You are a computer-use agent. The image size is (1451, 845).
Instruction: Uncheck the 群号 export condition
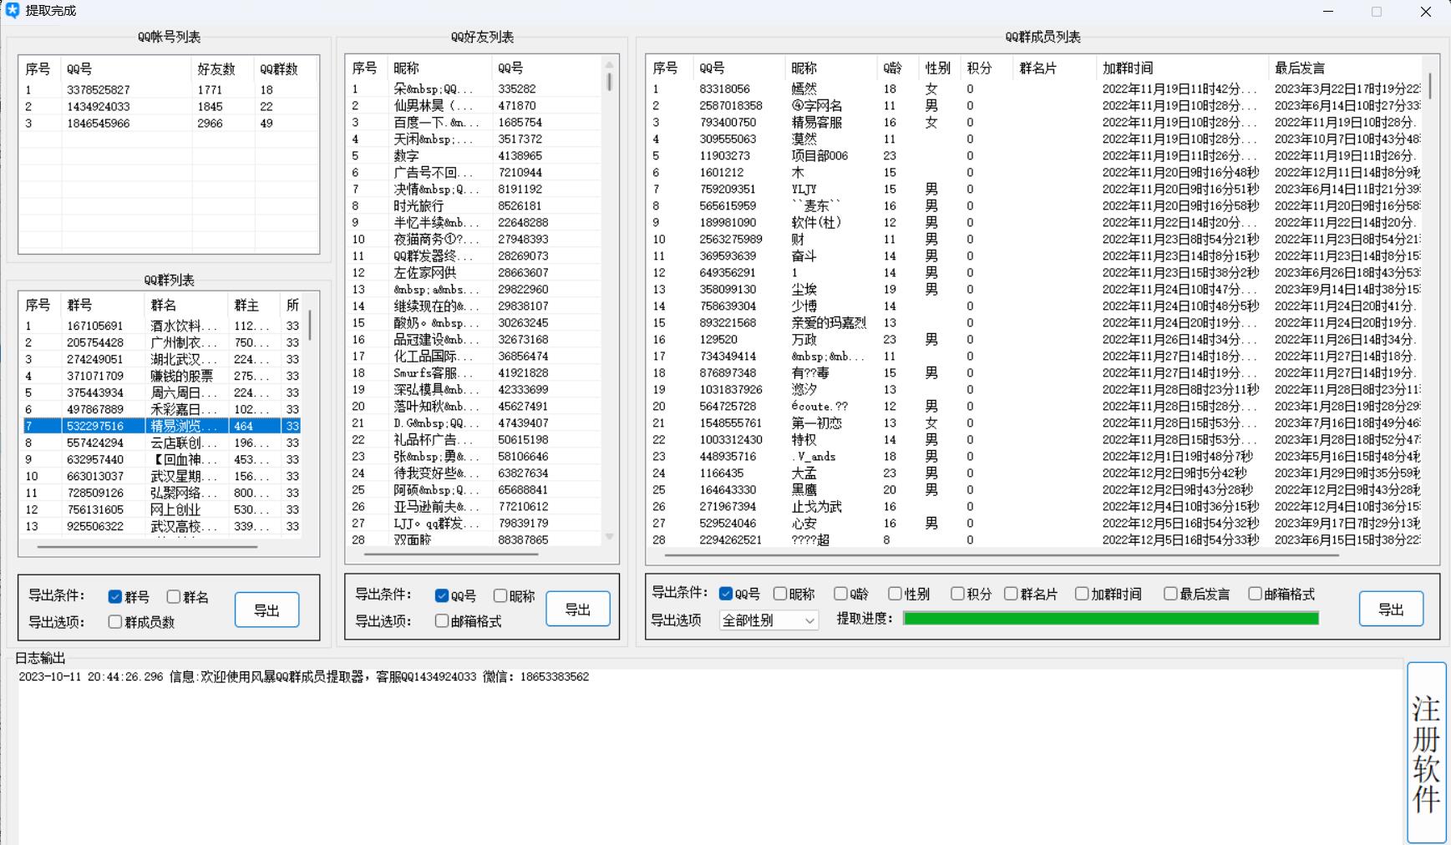click(115, 597)
